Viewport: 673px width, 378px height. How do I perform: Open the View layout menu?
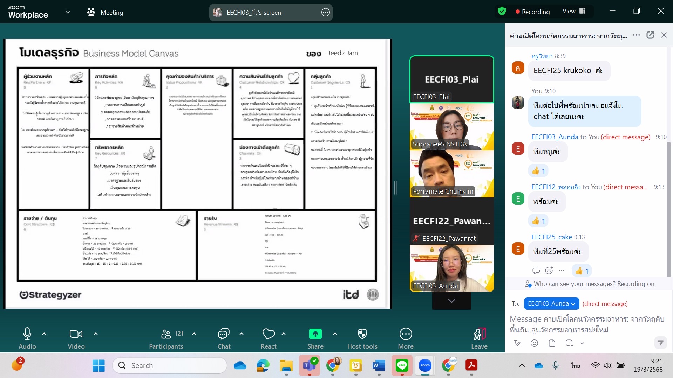pos(574,11)
